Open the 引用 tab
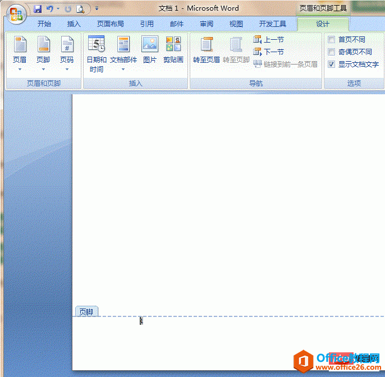Viewport: 385px width, 377px height. click(x=147, y=24)
